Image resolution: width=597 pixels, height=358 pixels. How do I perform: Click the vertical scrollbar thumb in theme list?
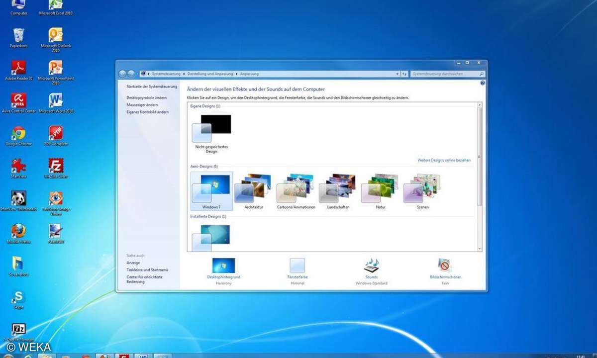click(480, 156)
